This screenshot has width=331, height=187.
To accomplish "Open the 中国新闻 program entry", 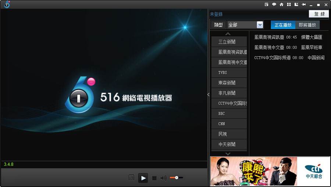I will coord(316,58).
